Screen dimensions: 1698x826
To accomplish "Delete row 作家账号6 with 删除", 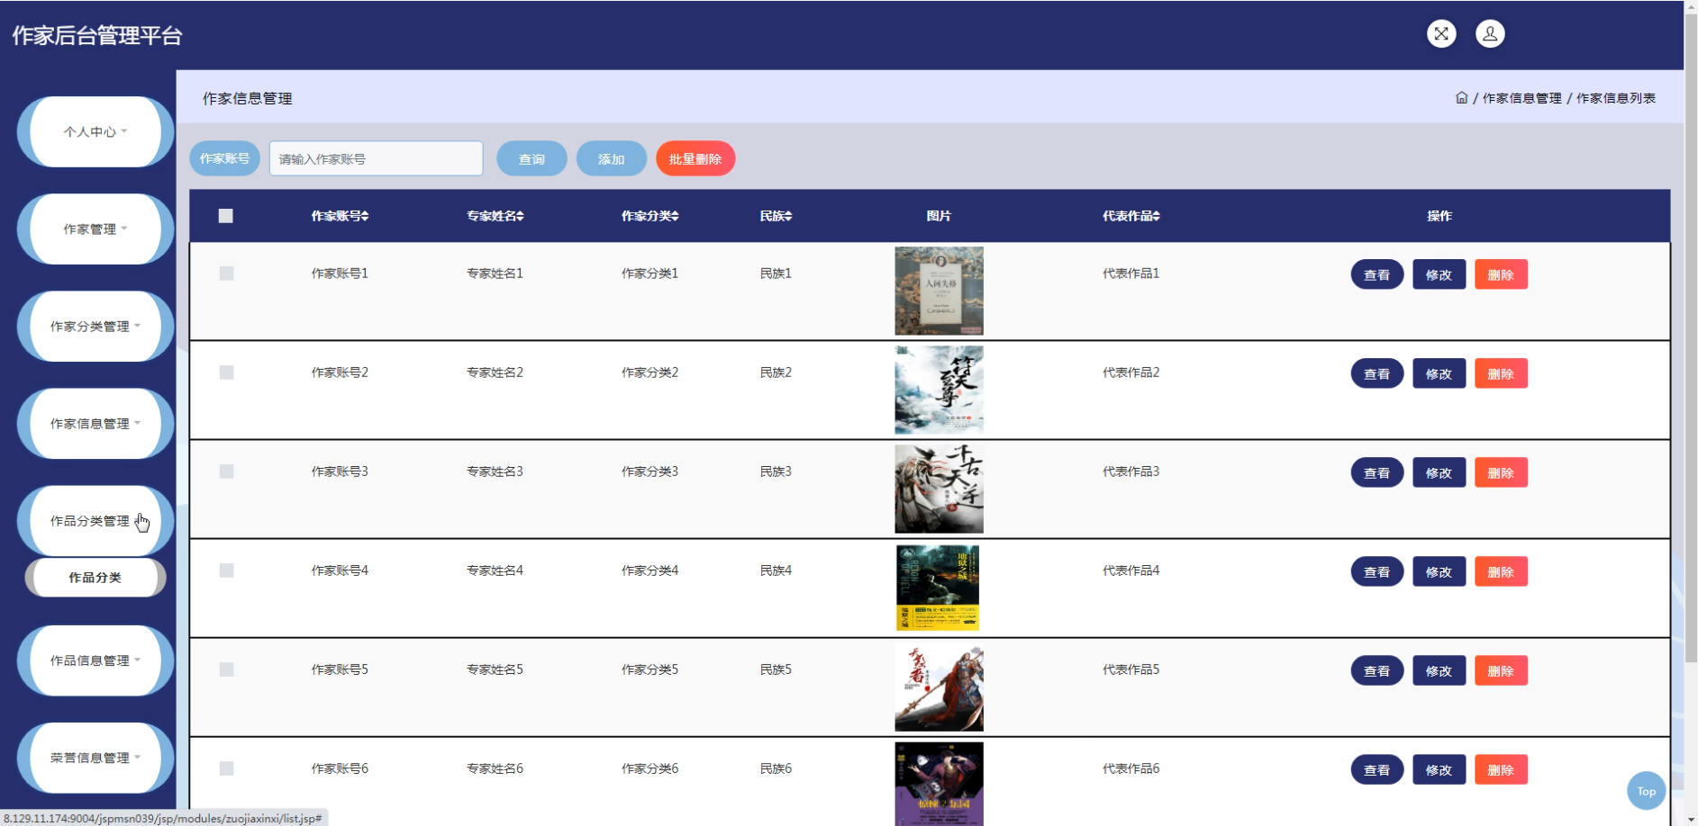I will click(1501, 769).
